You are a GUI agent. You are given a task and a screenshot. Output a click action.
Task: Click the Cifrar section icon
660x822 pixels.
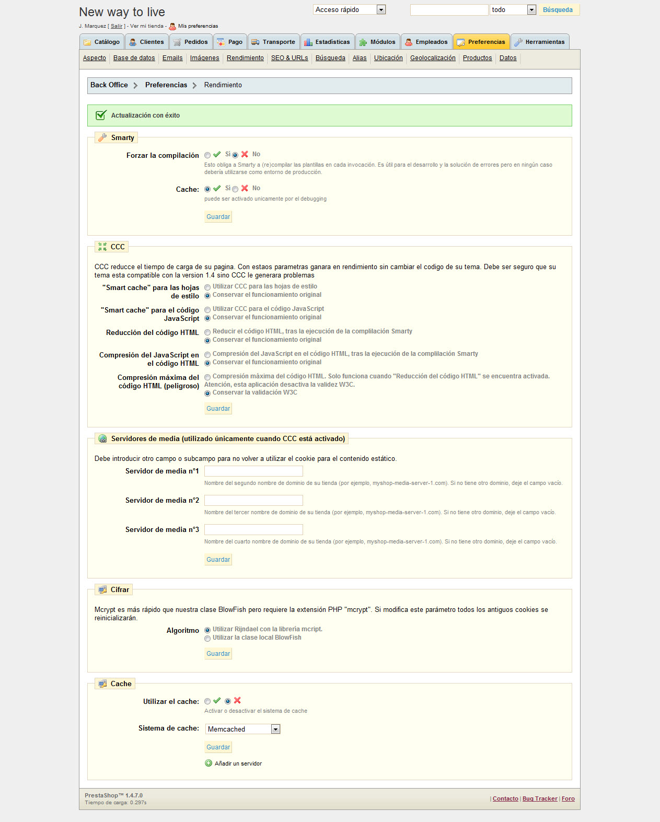(102, 589)
